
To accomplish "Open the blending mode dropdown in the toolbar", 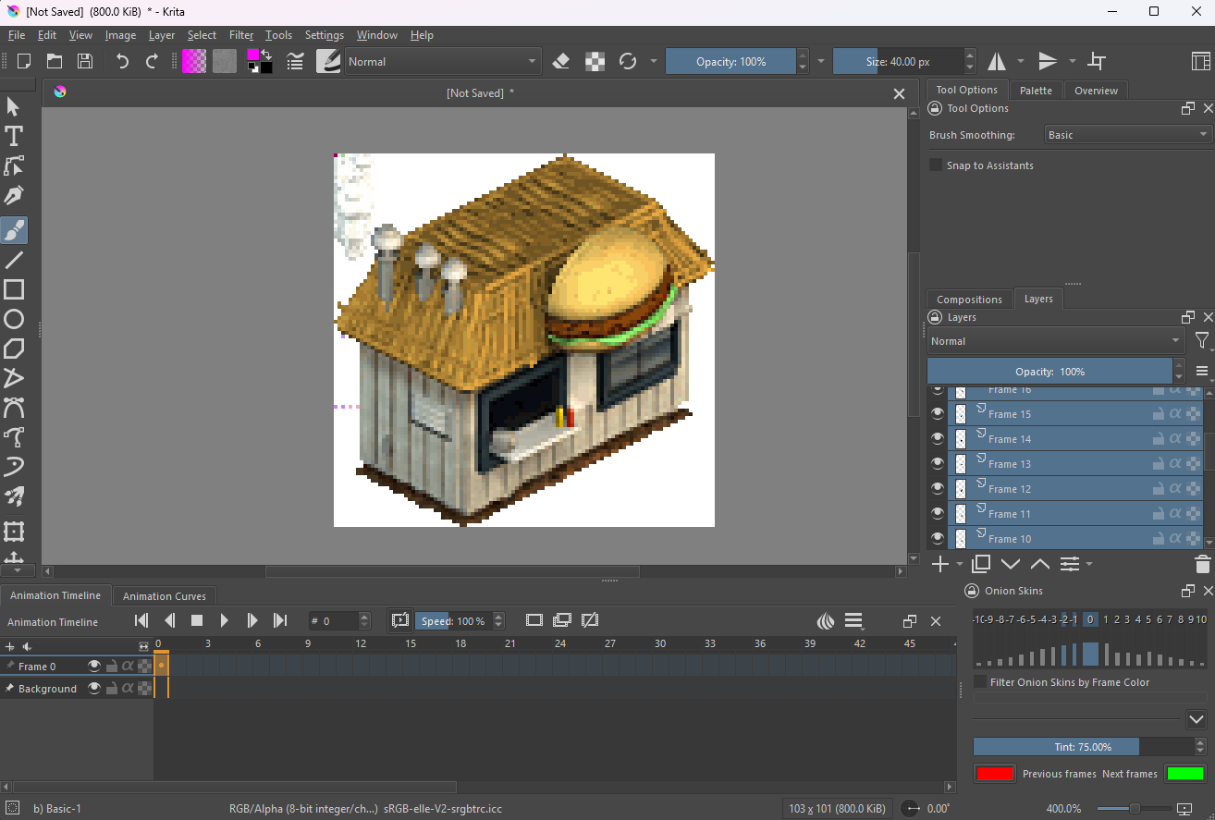I will (442, 62).
